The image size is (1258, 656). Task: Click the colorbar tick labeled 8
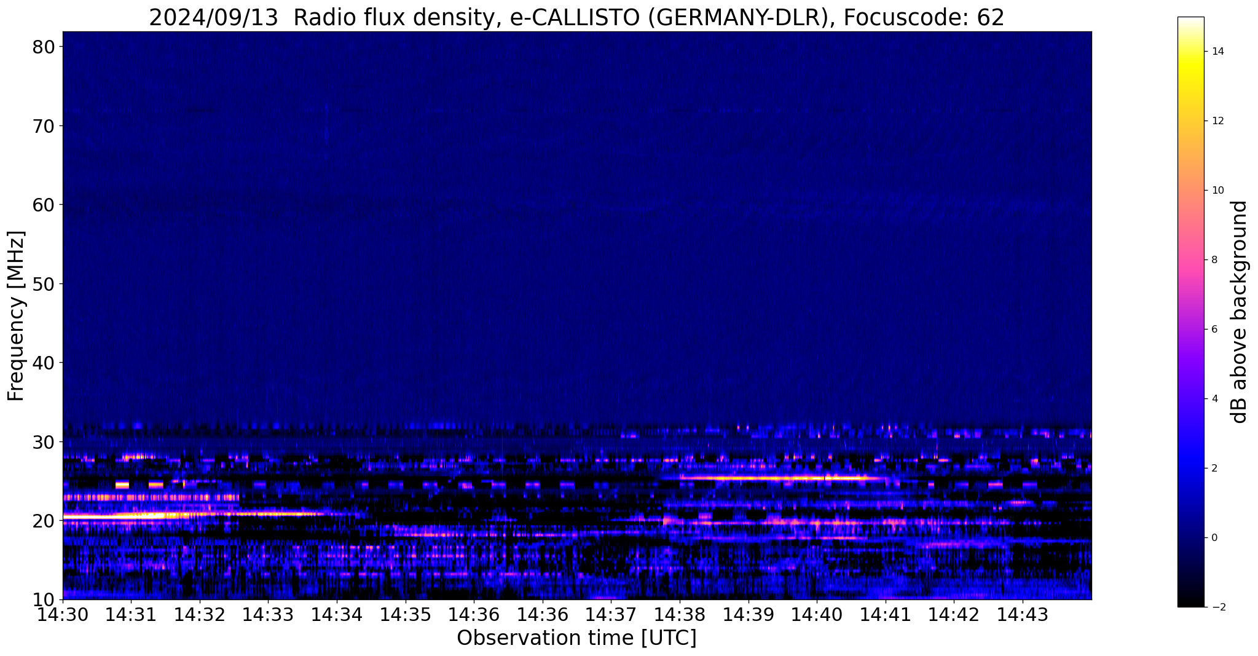coord(1213,260)
